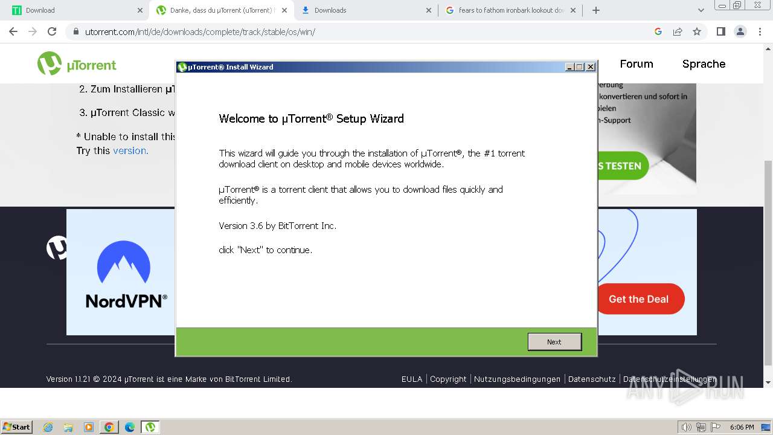
Task: Close the µTorrent Install Wizard window
Action: tap(591, 67)
